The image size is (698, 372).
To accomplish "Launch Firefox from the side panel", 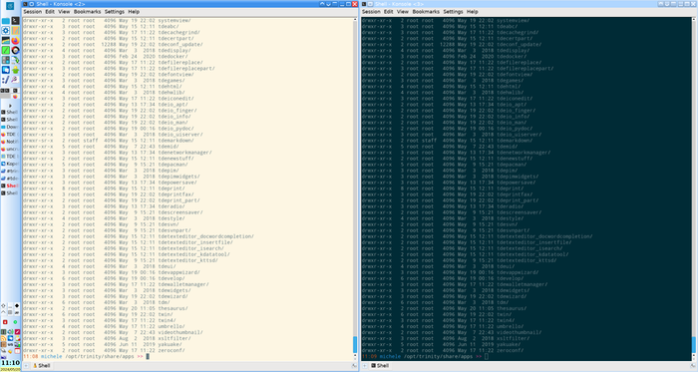I will [x=15, y=41].
